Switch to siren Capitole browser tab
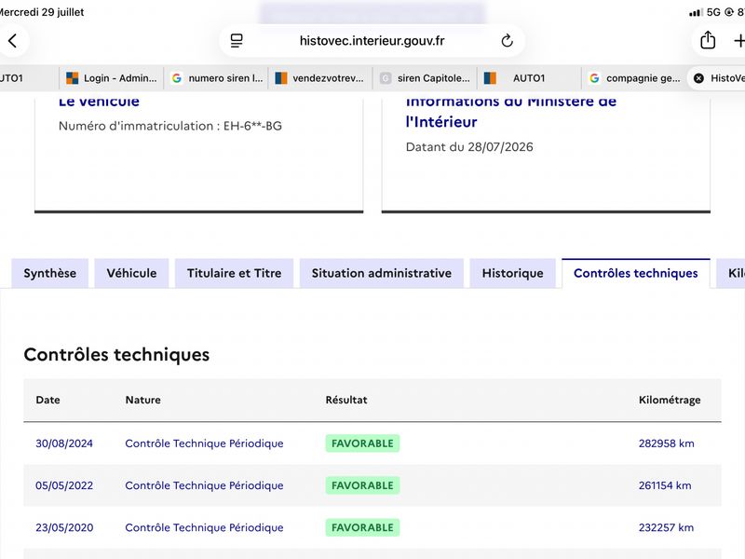Image resolution: width=745 pixels, height=559 pixels. (426, 78)
